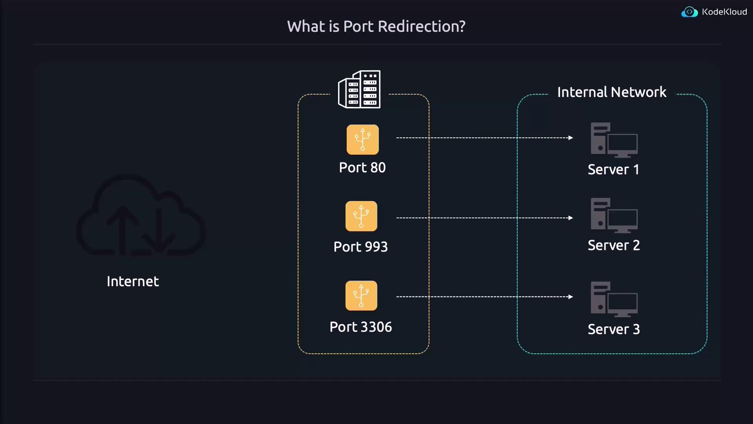Select the Port 993 yellow icon
This screenshot has height=424, width=753.
361,216
